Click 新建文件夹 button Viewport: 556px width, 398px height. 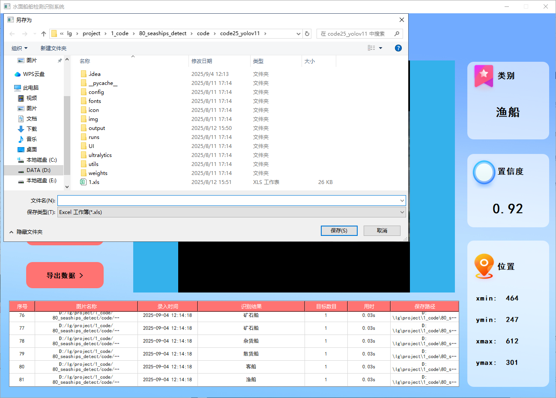tap(54, 48)
